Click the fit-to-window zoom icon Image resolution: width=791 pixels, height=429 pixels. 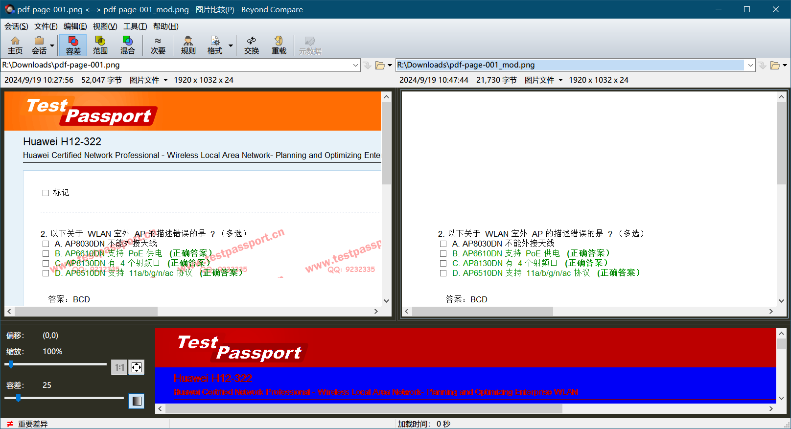[137, 367]
